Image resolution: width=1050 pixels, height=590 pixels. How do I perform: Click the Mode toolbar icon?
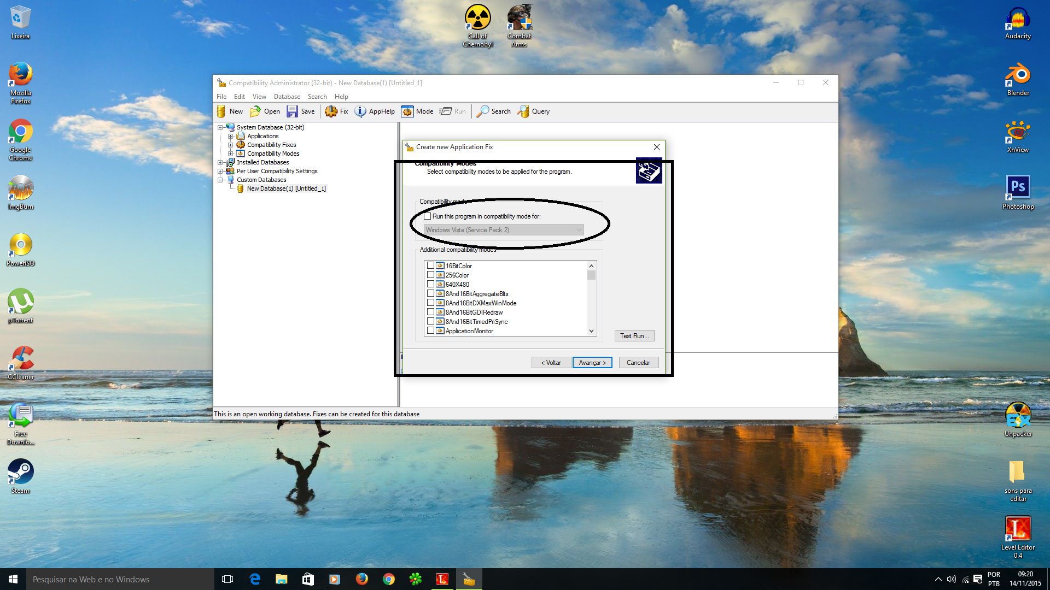(407, 111)
